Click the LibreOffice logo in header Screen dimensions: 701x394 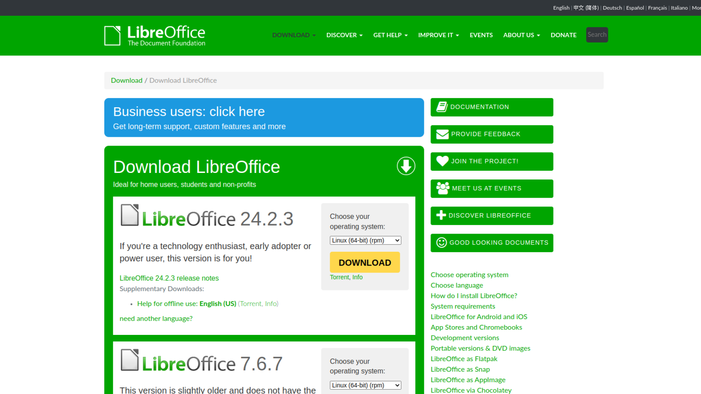coord(155,35)
